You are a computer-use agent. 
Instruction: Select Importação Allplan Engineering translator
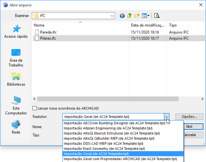coord(123,128)
